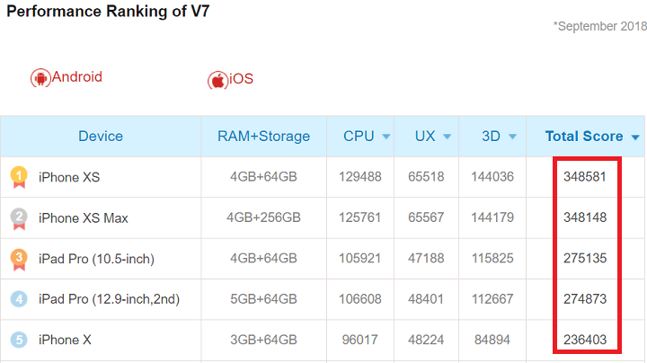Click the Android robot icon
The image size is (647, 363).
40,78
